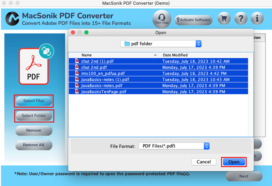Viewport: 272px width, 186px height.
Task: Click date Tuesday, July 18, 2023 10:43 AM
Action: pyautogui.click(x=196, y=79)
